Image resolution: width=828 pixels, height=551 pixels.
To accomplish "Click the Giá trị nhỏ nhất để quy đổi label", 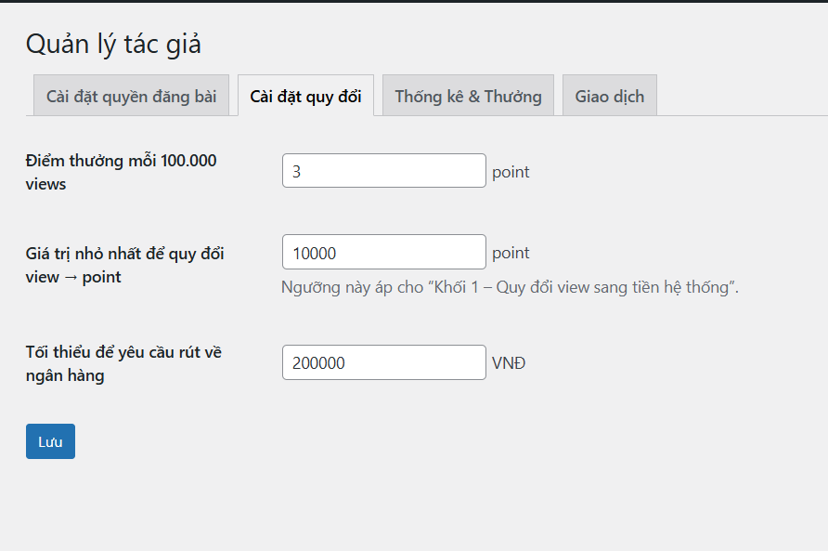I will coord(124,254).
